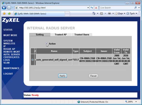Click the red Stop loading icon
The width and height of the screenshot is (142, 105).
pyautogui.click(x=96, y=8)
